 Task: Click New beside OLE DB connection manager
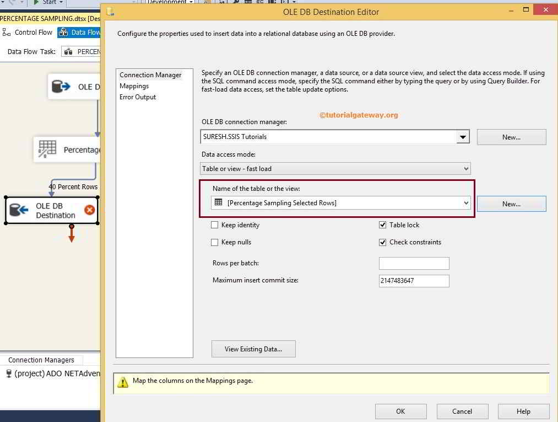(x=511, y=137)
